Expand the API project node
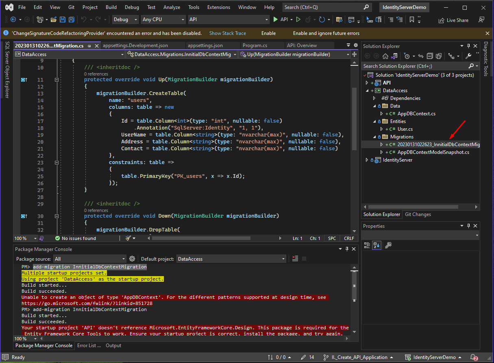The image size is (494, 363). point(368,83)
